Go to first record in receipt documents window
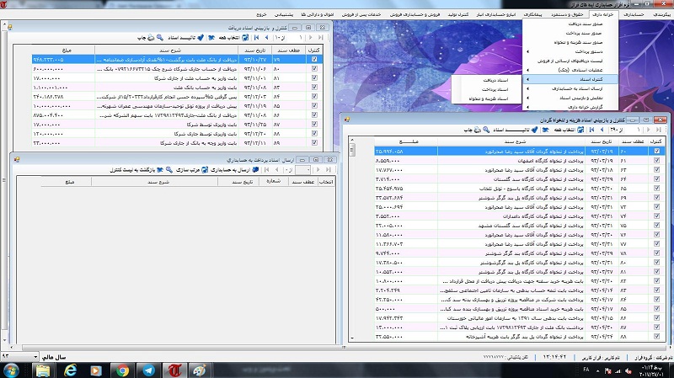 [x=257, y=38]
